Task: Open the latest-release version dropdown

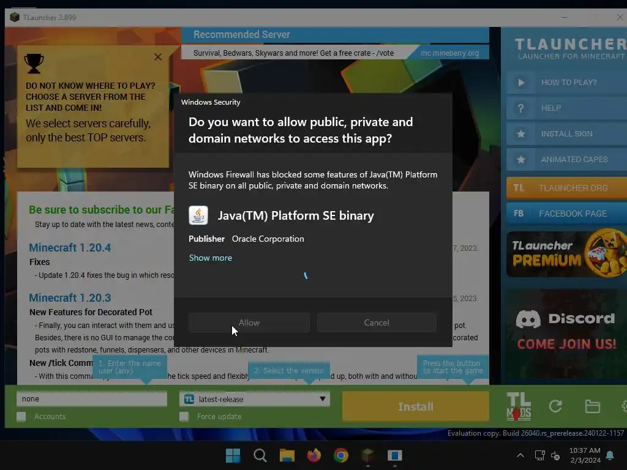Action: pos(255,399)
